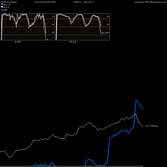The width and height of the screenshot is (167, 167).
Task: Click the blue OBV legend swatch
Action: coord(2,10)
